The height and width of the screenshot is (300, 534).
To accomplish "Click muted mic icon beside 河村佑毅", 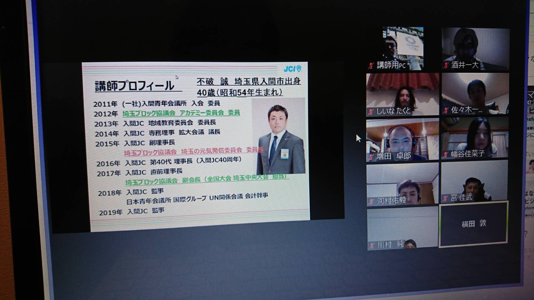I will pyautogui.click(x=371, y=201).
